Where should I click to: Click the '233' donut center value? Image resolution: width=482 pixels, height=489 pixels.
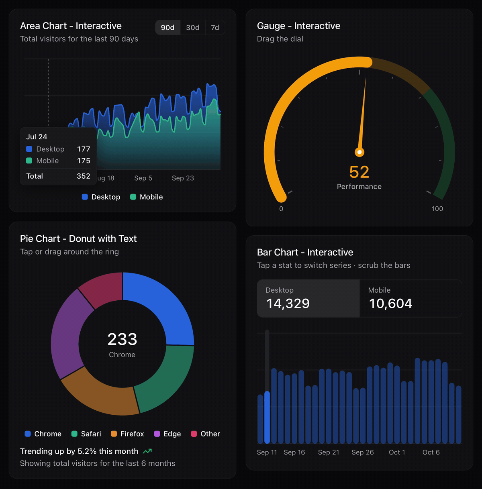pyautogui.click(x=122, y=339)
